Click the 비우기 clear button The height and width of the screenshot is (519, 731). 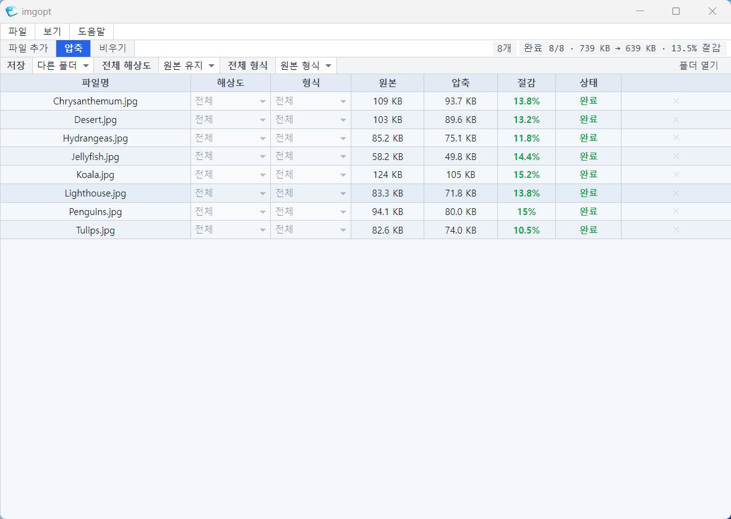(x=113, y=48)
